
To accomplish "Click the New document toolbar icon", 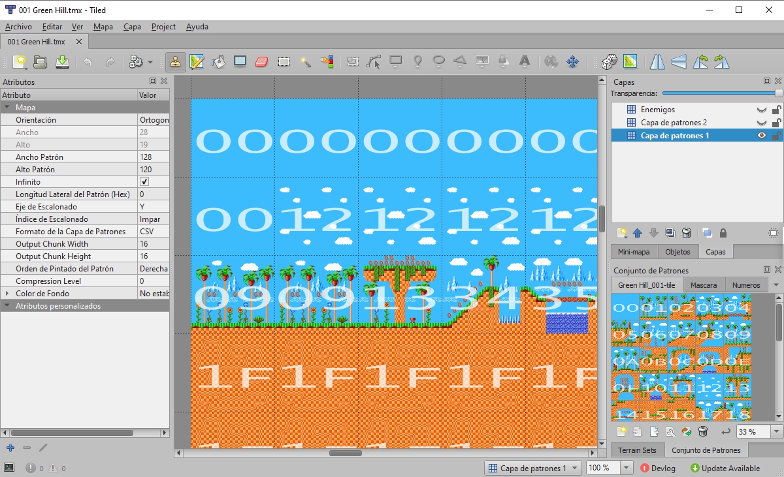I will [19, 62].
